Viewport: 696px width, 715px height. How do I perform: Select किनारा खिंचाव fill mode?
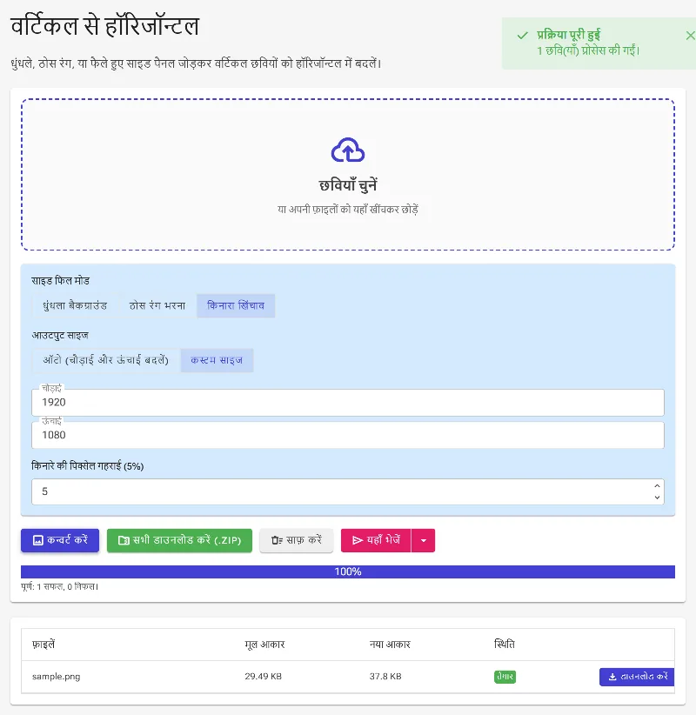coord(236,305)
